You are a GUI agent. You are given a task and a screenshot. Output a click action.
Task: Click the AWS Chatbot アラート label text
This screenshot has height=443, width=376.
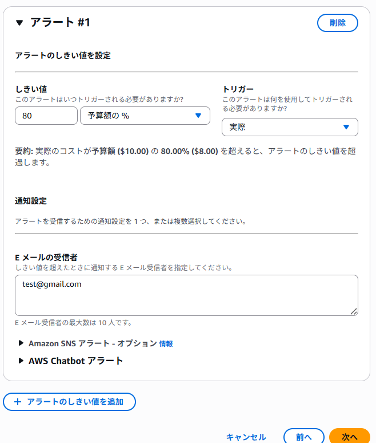pos(75,361)
